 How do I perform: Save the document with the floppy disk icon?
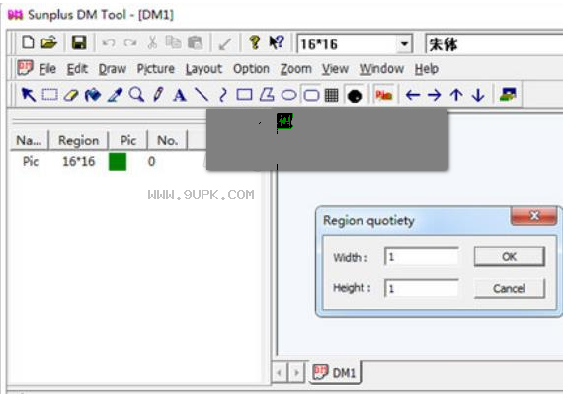(79, 42)
